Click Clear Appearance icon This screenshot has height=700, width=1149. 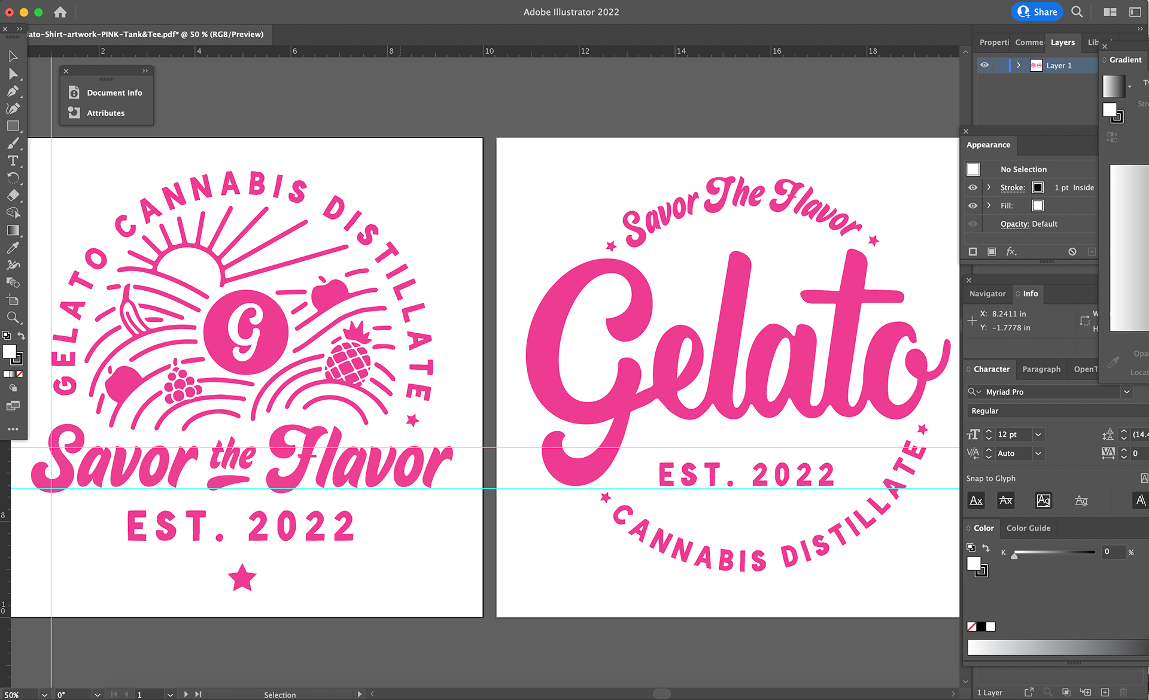[1072, 251]
